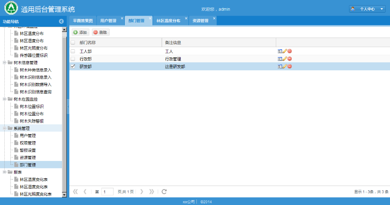Open 警报设置 in the navigation tree

coord(28,150)
